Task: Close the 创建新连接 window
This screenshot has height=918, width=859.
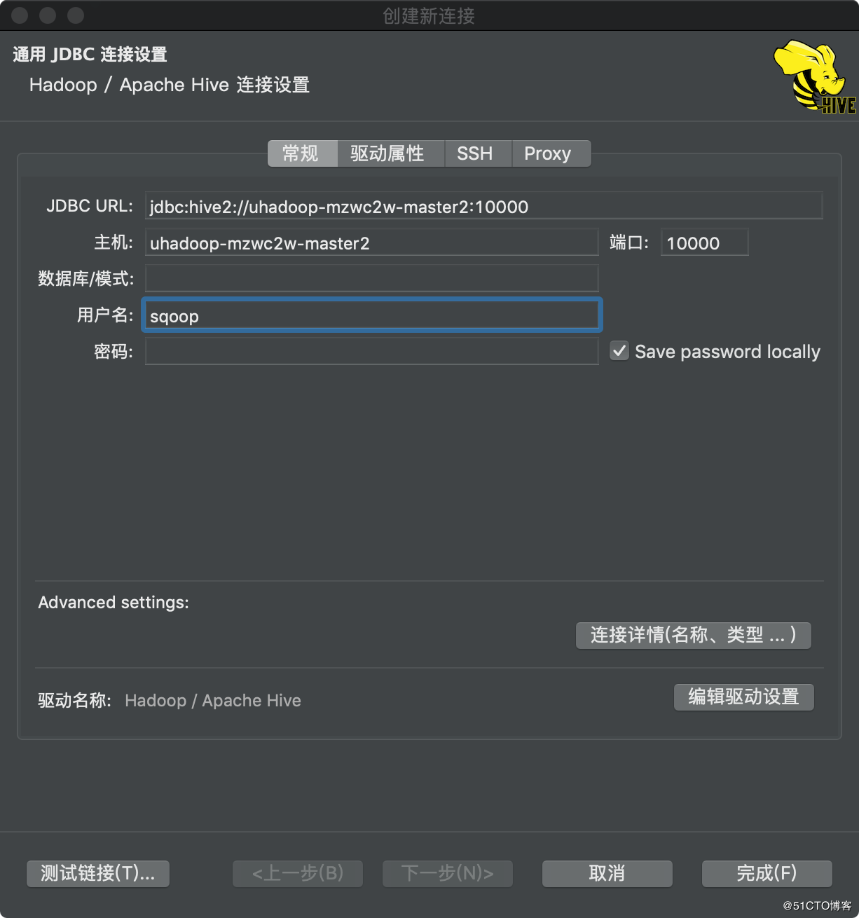Action: [x=20, y=15]
